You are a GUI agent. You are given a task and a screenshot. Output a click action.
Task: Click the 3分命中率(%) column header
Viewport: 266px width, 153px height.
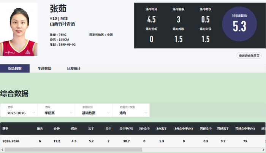click(184, 129)
